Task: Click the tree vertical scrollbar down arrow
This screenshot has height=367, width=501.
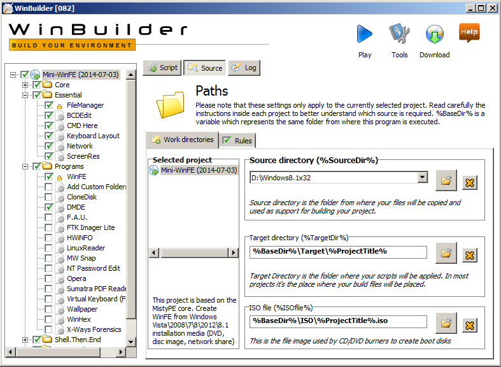Action: pos(131,342)
